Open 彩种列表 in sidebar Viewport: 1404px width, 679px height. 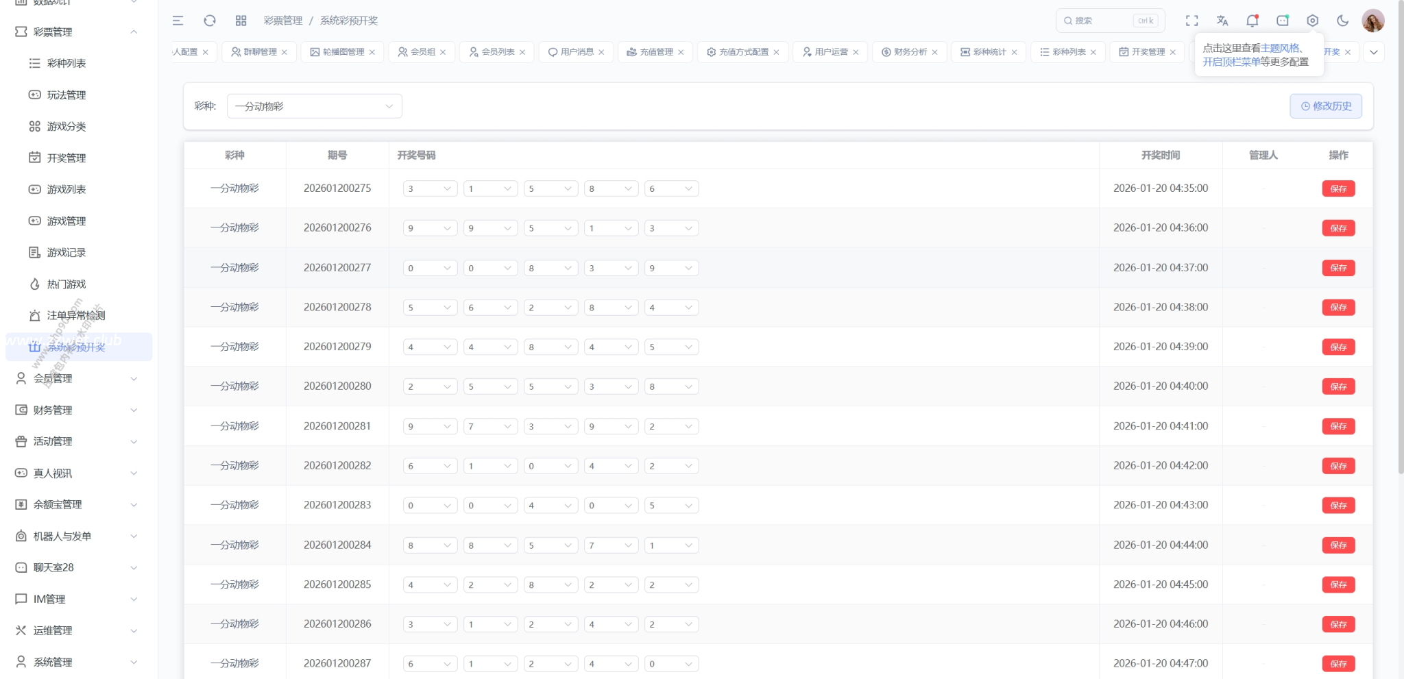pos(79,63)
